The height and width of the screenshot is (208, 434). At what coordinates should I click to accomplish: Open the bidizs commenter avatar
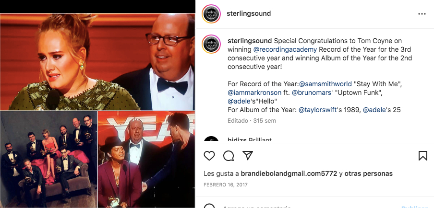pos(211,140)
